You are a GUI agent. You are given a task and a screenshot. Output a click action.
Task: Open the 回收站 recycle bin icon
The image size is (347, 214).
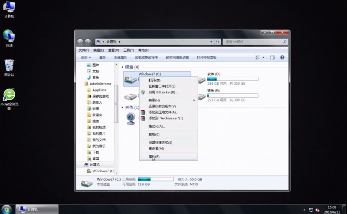[9, 68]
